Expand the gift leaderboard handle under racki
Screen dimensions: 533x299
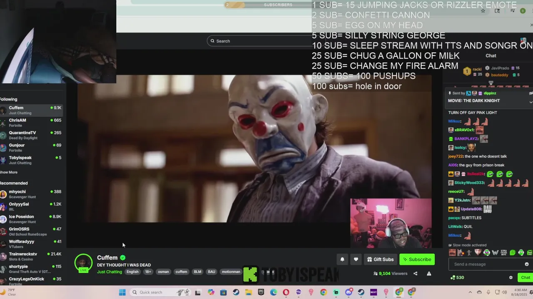pyautogui.click(x=491, y=83)
